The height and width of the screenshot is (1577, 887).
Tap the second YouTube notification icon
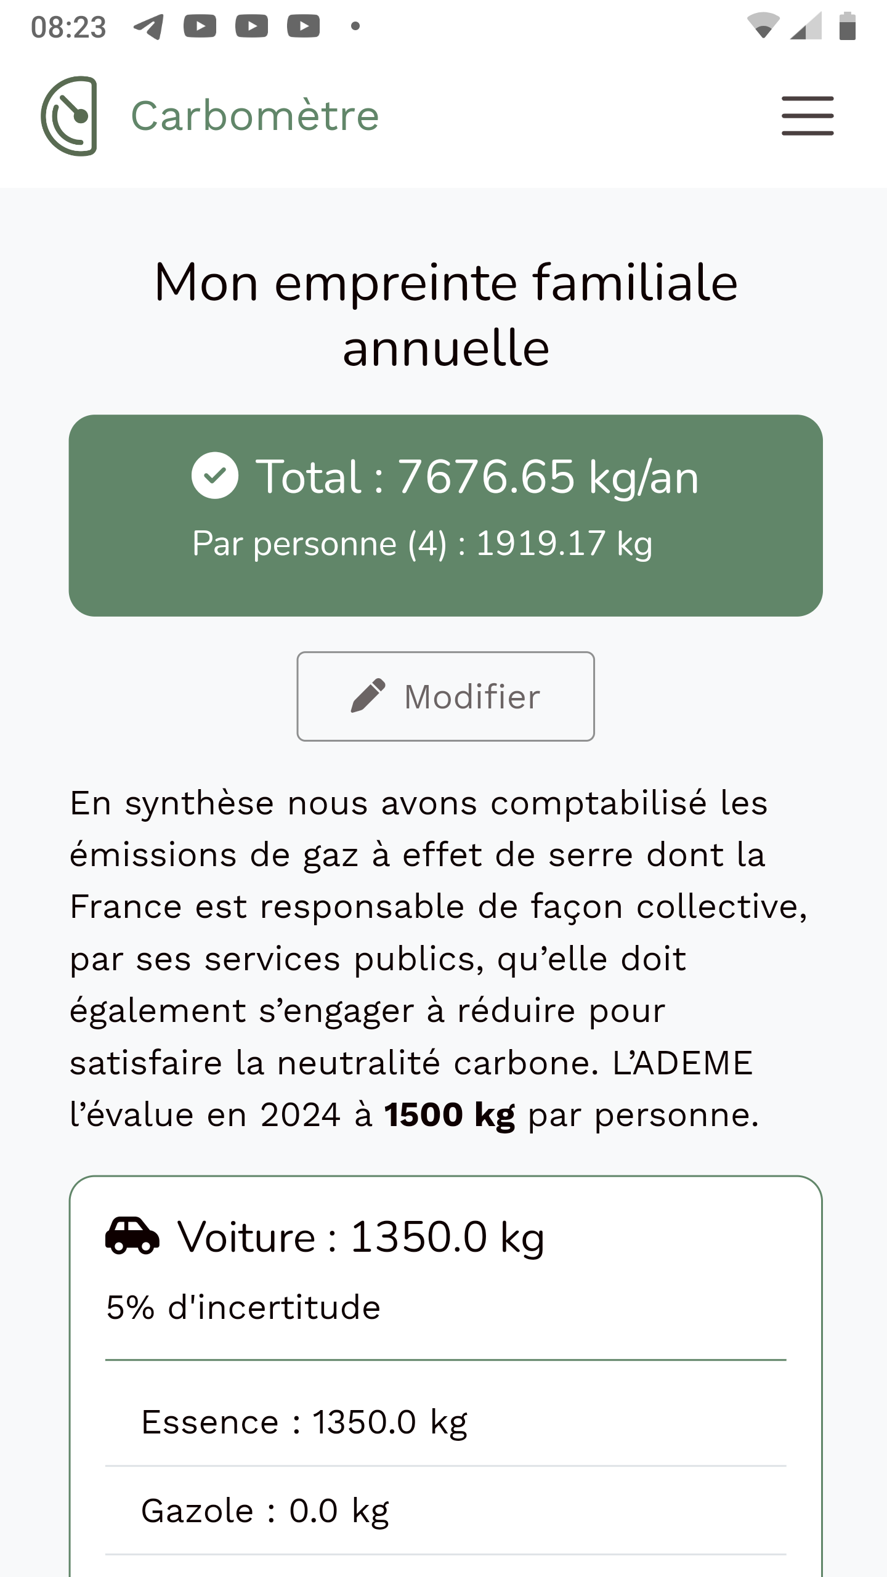coord(251,26)
